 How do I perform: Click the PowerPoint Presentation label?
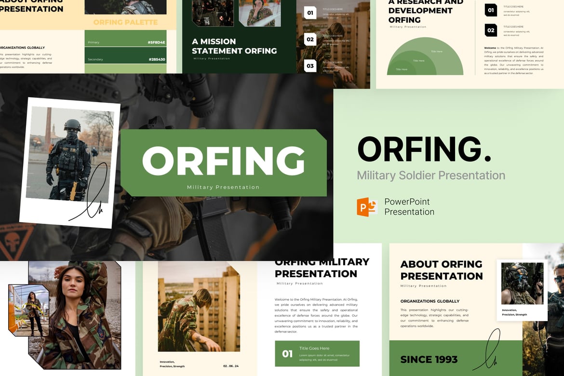click(x=409, y=207)
